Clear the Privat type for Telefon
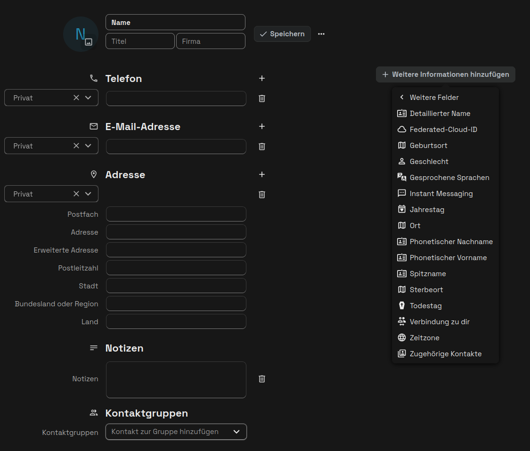The width and height of the screenshot is (530, 451). point(76,98)
